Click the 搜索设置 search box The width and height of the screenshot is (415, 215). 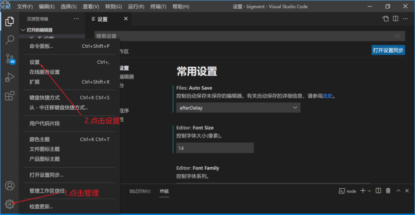click(x=250, y=36)
